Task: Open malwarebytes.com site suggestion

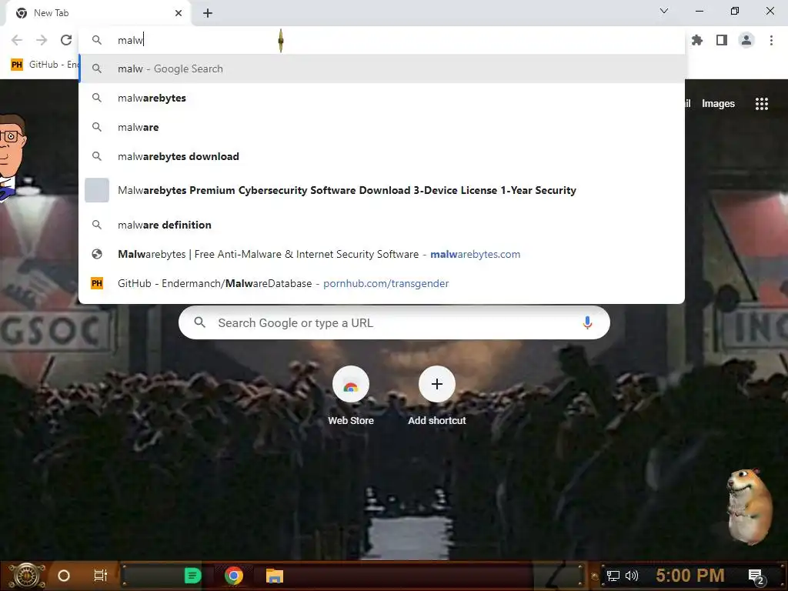Action: (x=382, y=254)
